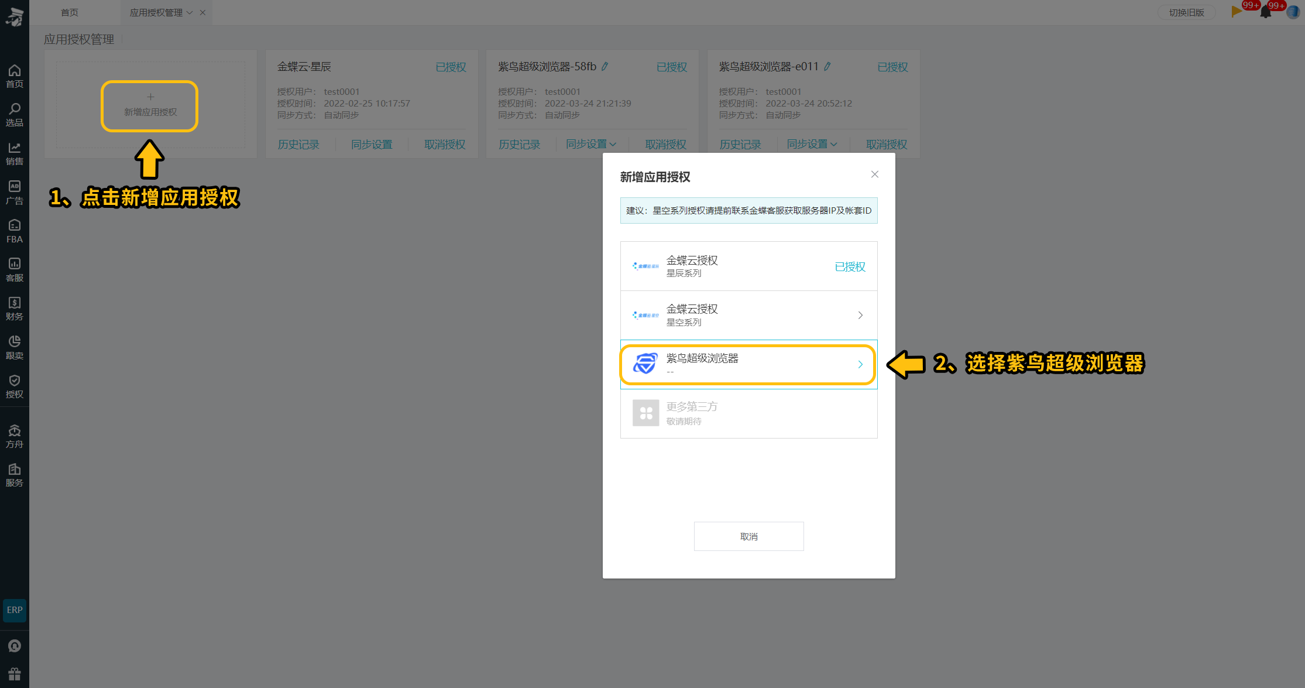Image resolution: width=1305 pixels, height=688 pixels.
Task: Open the 客服 sidebar section
Action: [15, 270]
